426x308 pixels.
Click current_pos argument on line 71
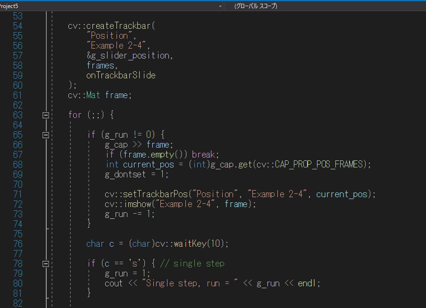pyautogui.click(x=342, y=194)
